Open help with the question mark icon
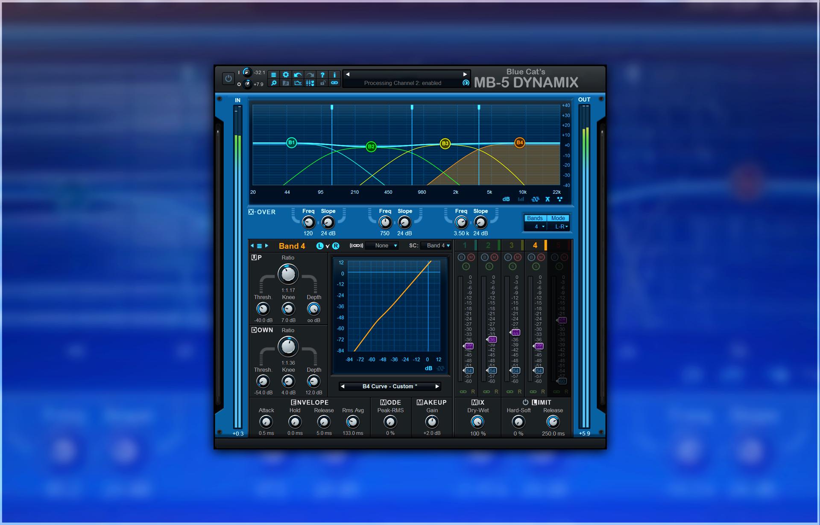The image size is (820, 525). point(322,75)
